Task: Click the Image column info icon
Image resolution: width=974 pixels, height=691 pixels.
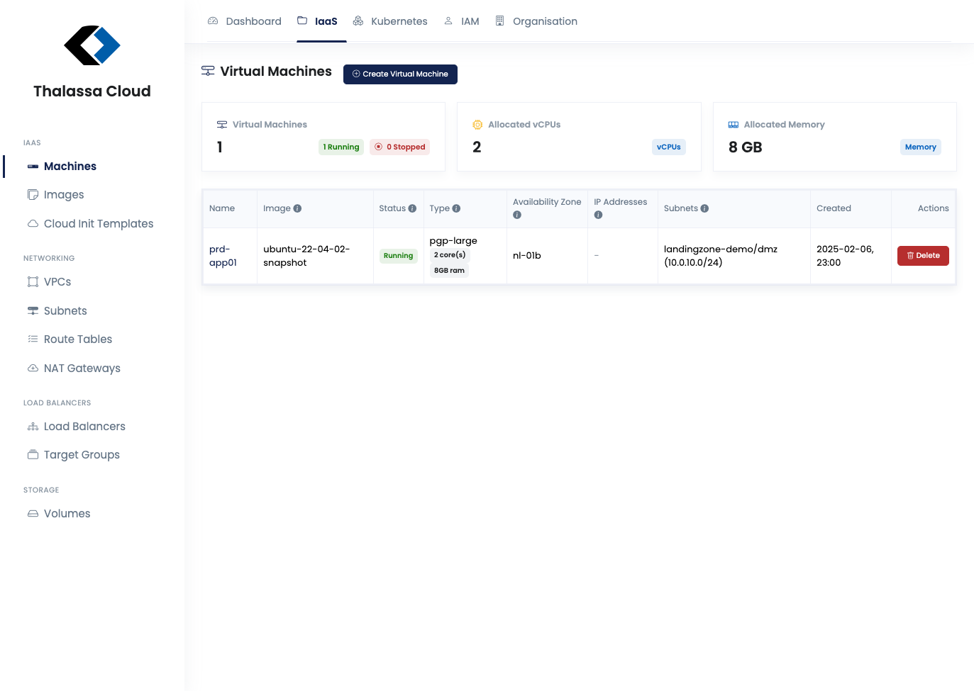Action: pyautogui.click(x=297, y=208)
